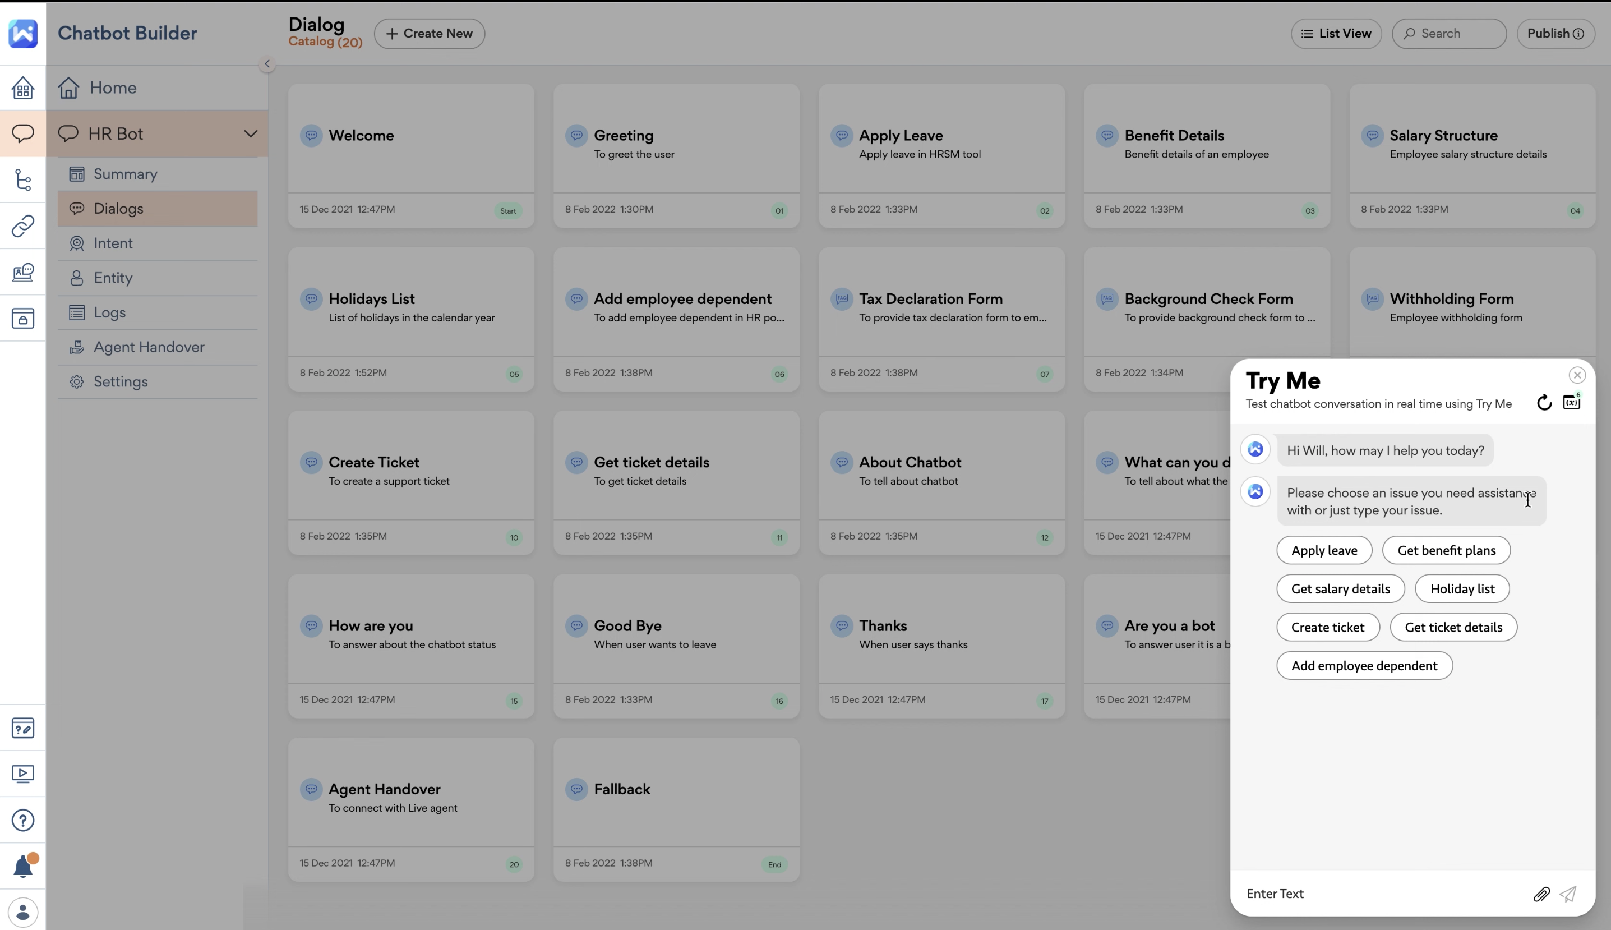
Task: Open the help question mark icon
Action: pyautogui.click(x=23, y=820)
